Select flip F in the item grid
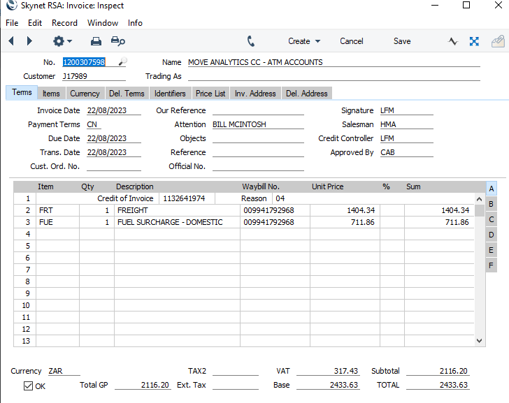This screenshot has height=403, width=509. [x=491, y=265]
